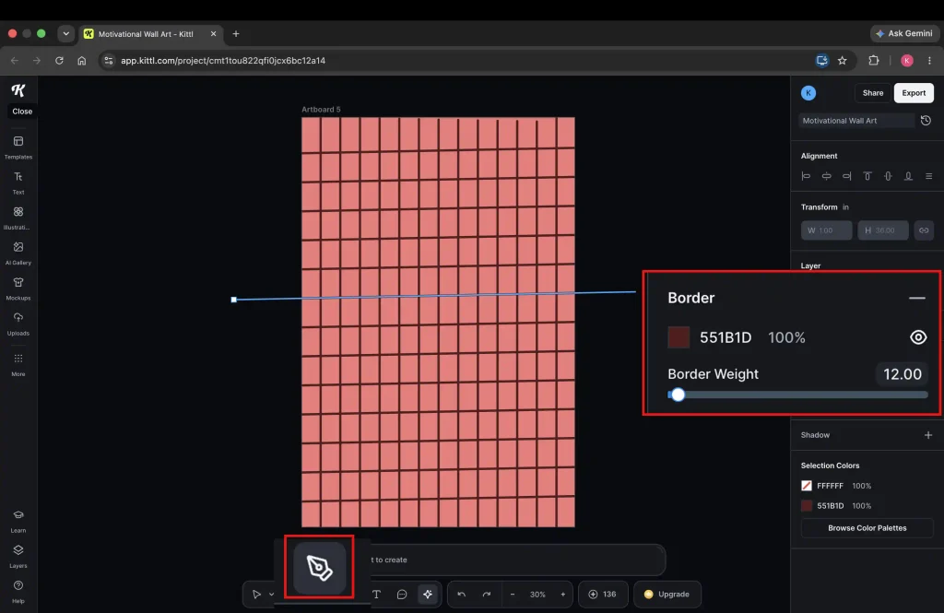This screenshot has width=944, height=613.
Task: Open the browser tab list dropdown
Action: click(x=65, y=34)
